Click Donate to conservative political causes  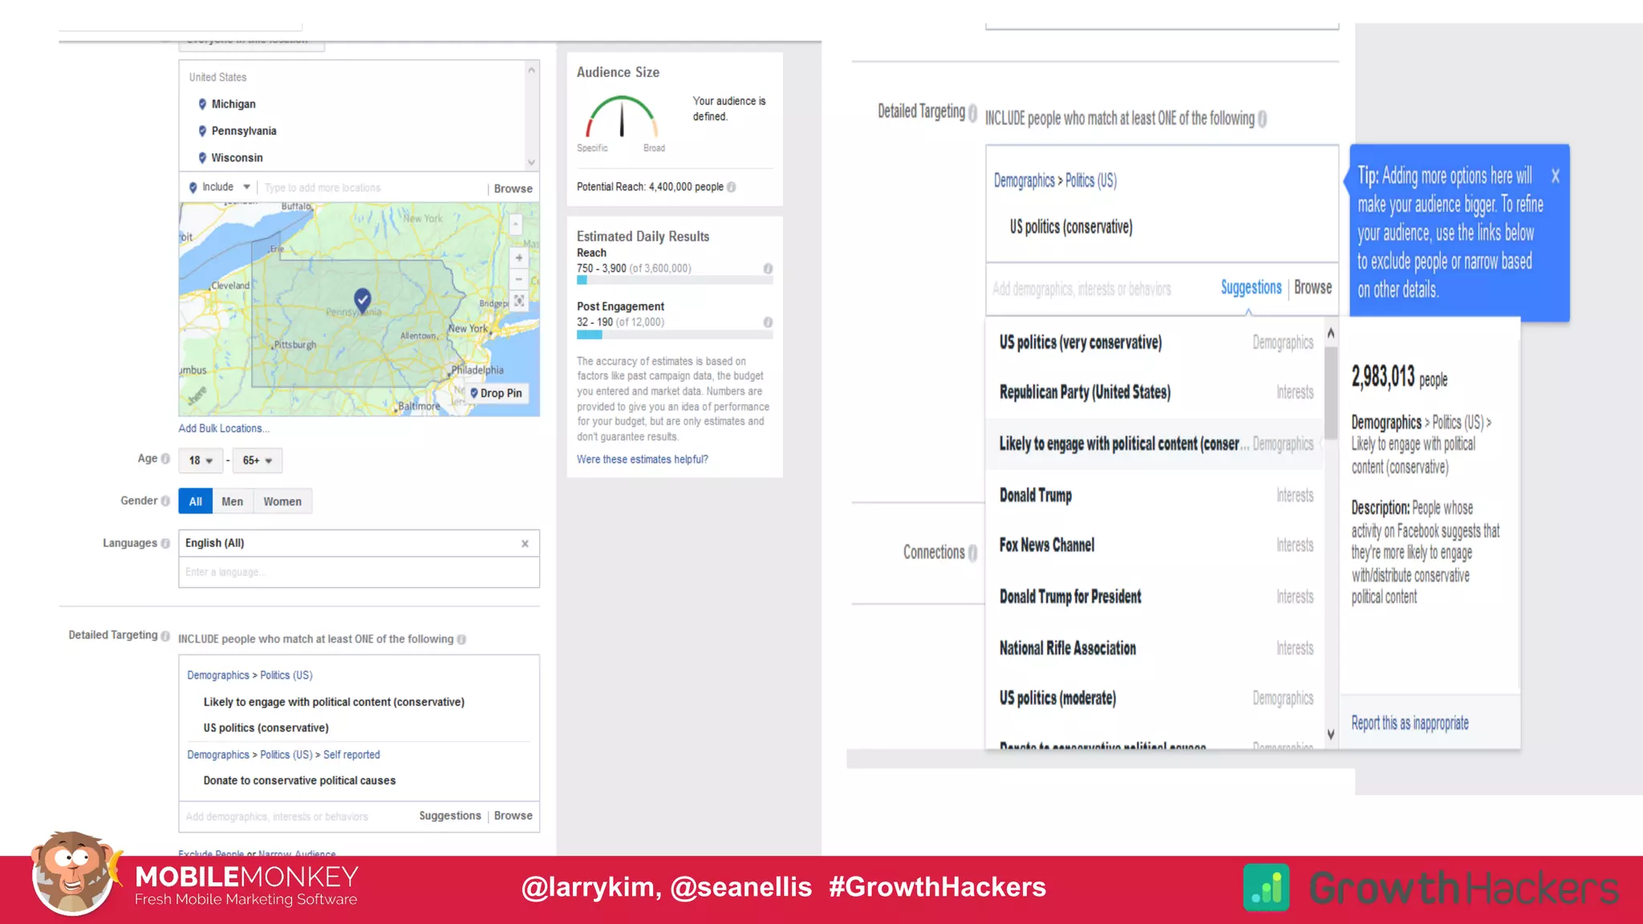(299, 780)
